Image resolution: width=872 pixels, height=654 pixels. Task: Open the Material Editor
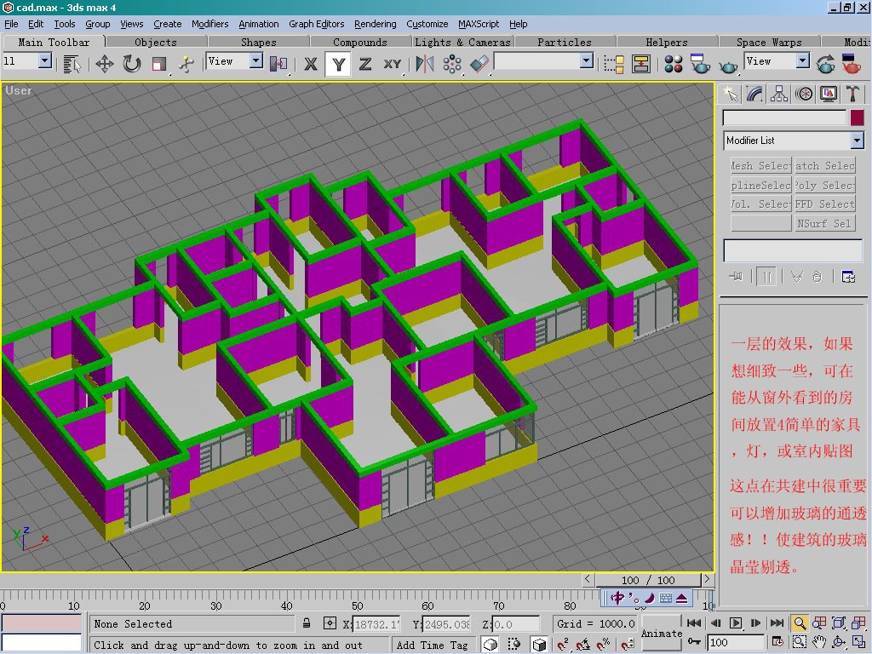tap(674, 64)
